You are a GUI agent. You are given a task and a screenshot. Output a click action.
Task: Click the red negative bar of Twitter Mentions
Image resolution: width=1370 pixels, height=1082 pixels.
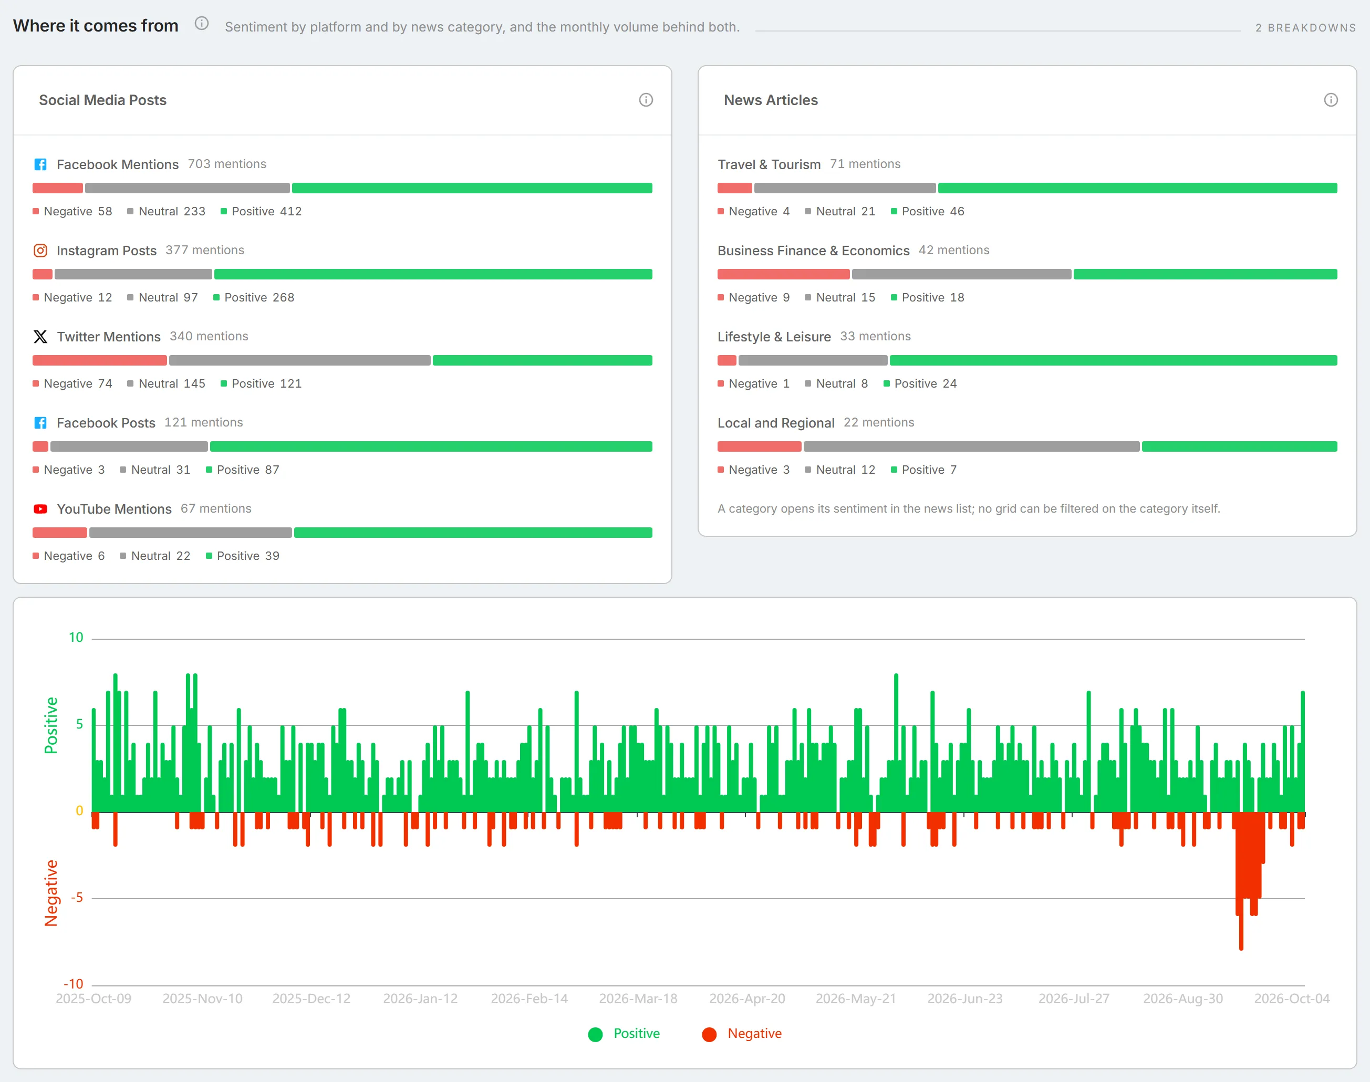[x=99, y=360]
